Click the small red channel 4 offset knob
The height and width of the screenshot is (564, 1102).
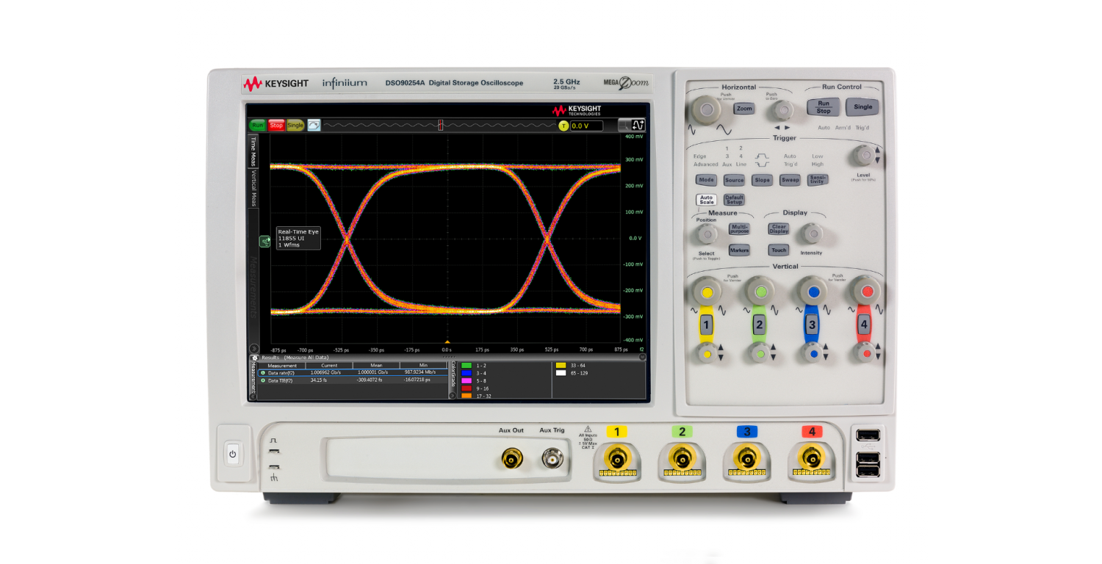click(x=865, y=353)
